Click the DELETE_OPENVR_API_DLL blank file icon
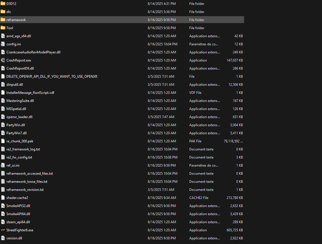Screen dimensions: 322x244 (x=3, y=77)
